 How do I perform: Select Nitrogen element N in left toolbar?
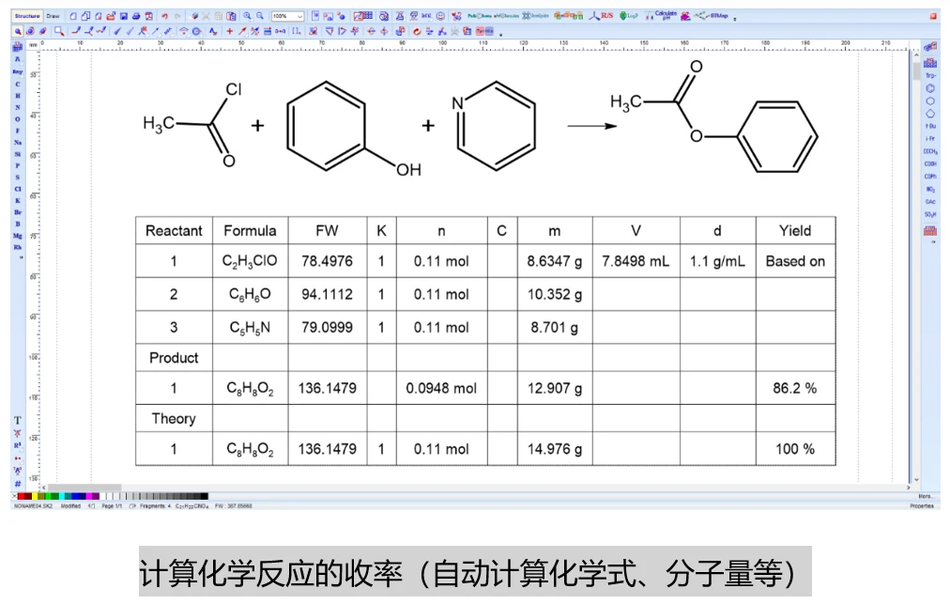click(18, 107)
